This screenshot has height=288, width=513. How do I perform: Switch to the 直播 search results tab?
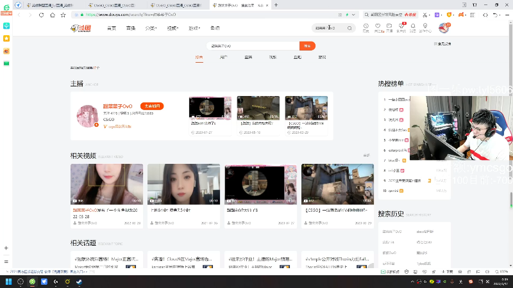248,57
